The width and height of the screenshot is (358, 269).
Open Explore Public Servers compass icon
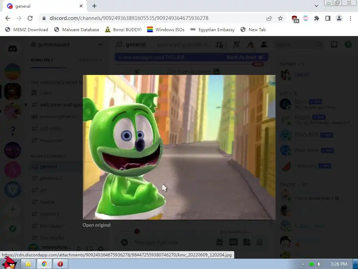click(x=13, y=228)
